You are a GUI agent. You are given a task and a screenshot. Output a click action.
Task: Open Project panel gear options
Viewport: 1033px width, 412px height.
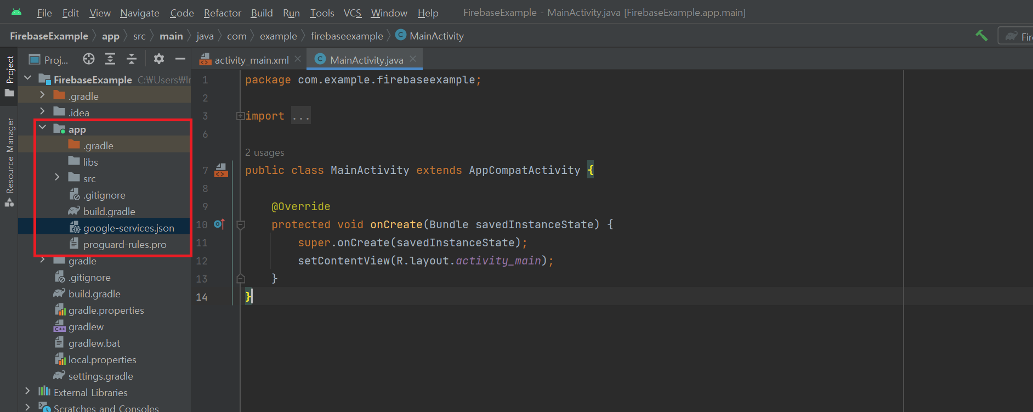coord(159,59)
